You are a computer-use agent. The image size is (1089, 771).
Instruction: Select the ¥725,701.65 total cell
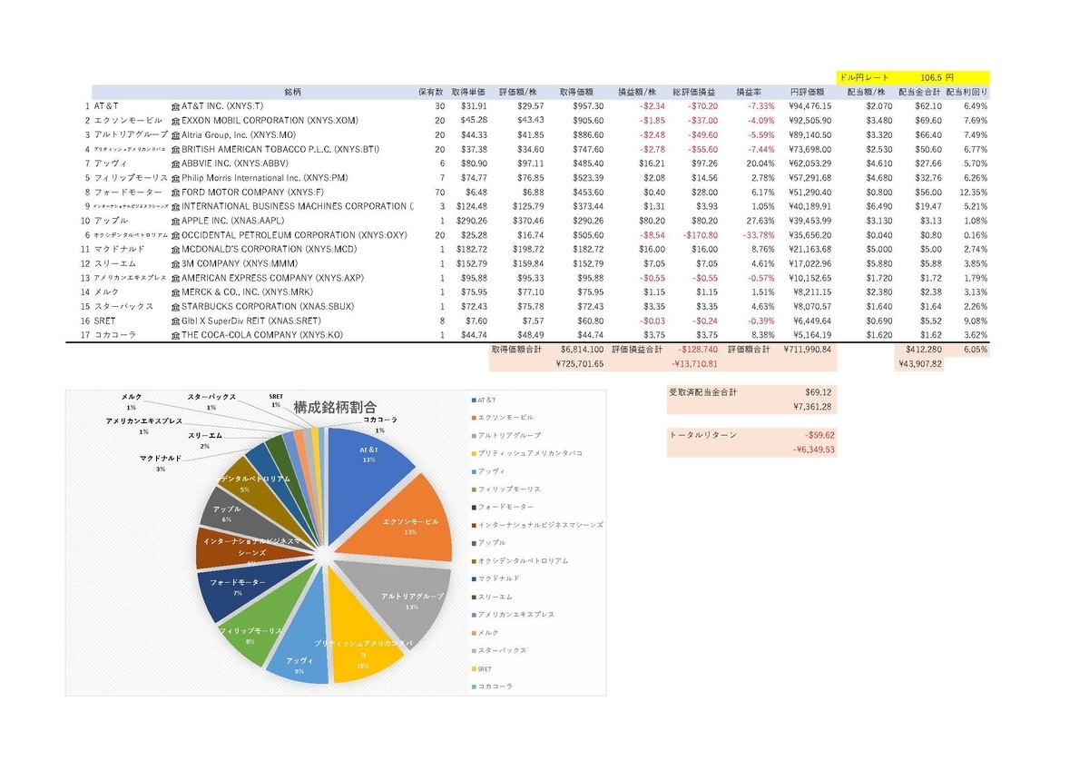[x=579, y=363]
